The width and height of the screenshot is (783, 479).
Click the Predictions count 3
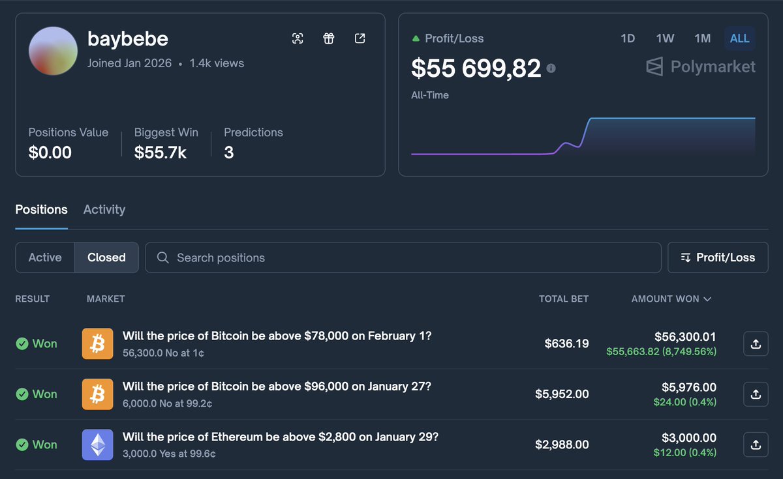coord(229,152)
